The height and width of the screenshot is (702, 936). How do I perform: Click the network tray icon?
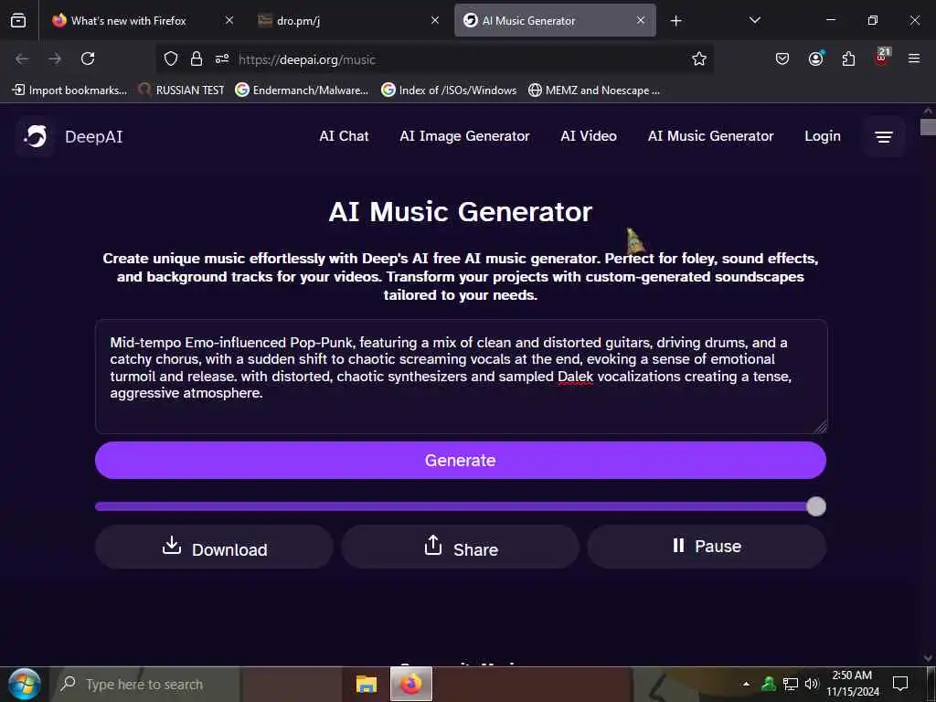coord(791,684)
